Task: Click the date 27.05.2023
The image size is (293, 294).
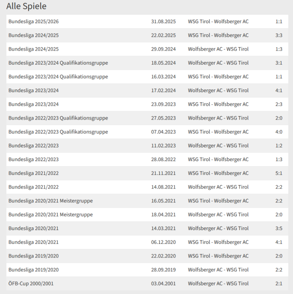Action: [163, 118]
